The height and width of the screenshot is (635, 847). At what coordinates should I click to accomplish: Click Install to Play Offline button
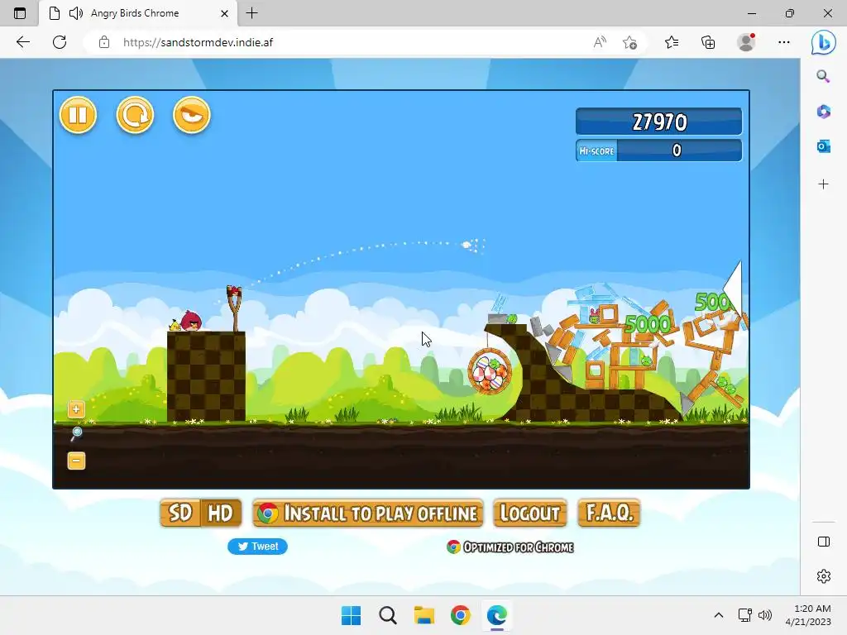pyautogui.click(x=368, y=513)
